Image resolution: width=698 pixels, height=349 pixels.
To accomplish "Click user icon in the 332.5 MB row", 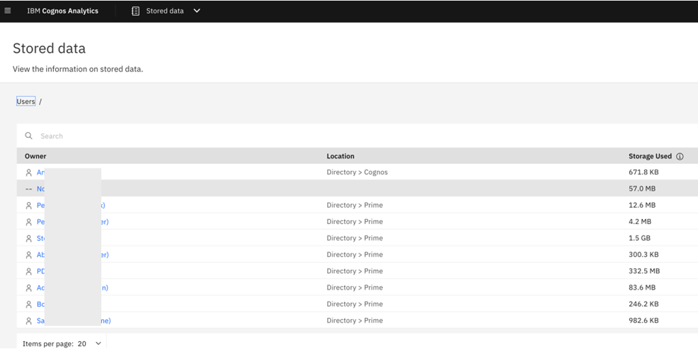I will click(x=29, y=271).
